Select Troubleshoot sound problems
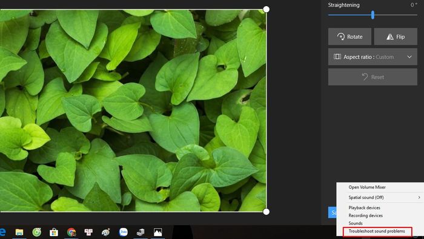The image size is (424, 239). (x=377, y=231)
